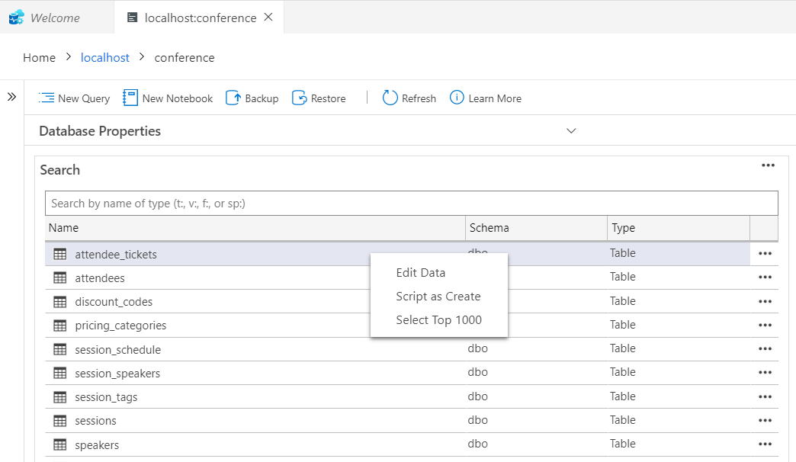Image resolution: width=796 pixels, height=462 pixels.
Task: Select the session_speakers table name
Action: [117, 374]
